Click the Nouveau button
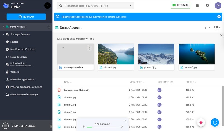Image resolution: width=224 pixels, height=131 pixels. [x=26, y=17]
